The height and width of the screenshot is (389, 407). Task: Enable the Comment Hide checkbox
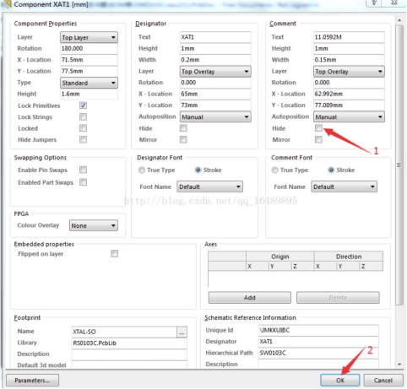click(x=318, y=128)
